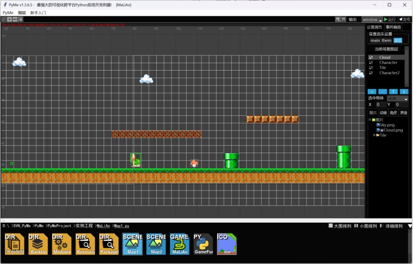Open the 选中物体 selected object dropdown
This screenshot has width=413, height=264.
[398, 98]
